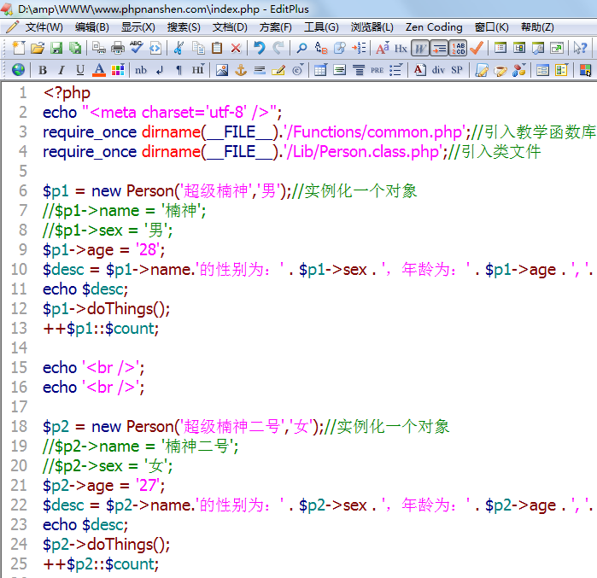
Task: Click the PRE tag button
Action: click(x=377, y=70)
